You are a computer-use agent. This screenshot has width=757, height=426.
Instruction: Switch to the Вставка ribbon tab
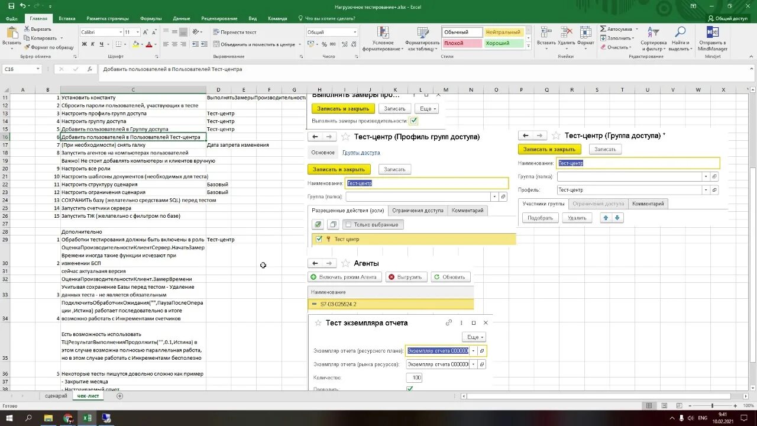67,18
